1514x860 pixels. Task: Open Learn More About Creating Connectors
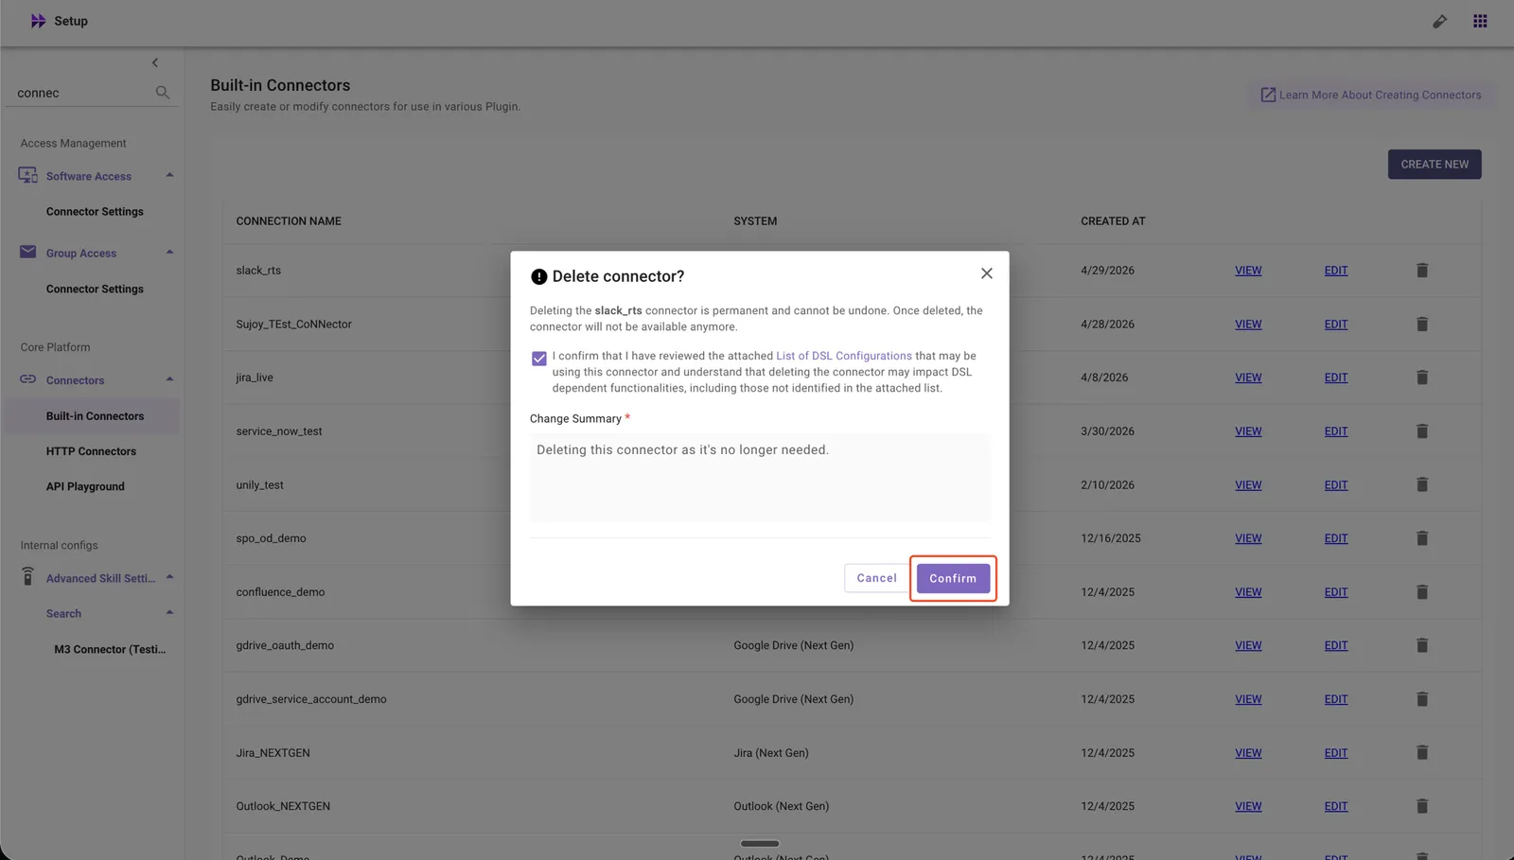[x=1371, y=95]
